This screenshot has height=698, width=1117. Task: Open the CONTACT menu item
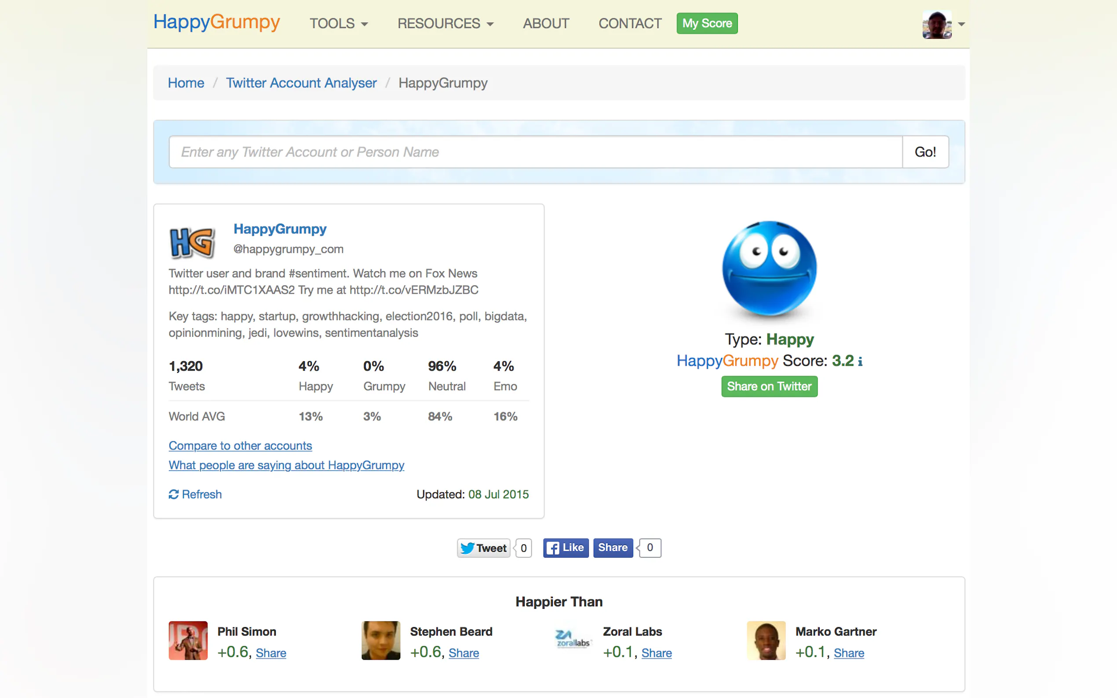tap(629, 23)
